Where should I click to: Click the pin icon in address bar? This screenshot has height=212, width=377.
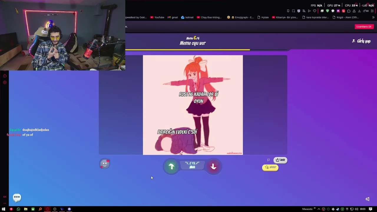tap(288, 11)
